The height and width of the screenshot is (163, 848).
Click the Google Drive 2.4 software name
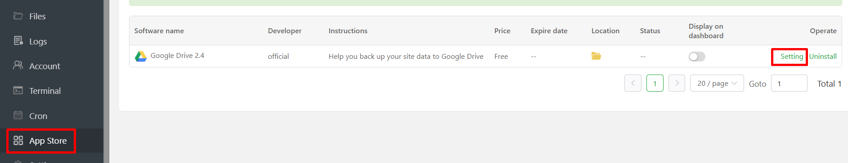click(177, 56)
